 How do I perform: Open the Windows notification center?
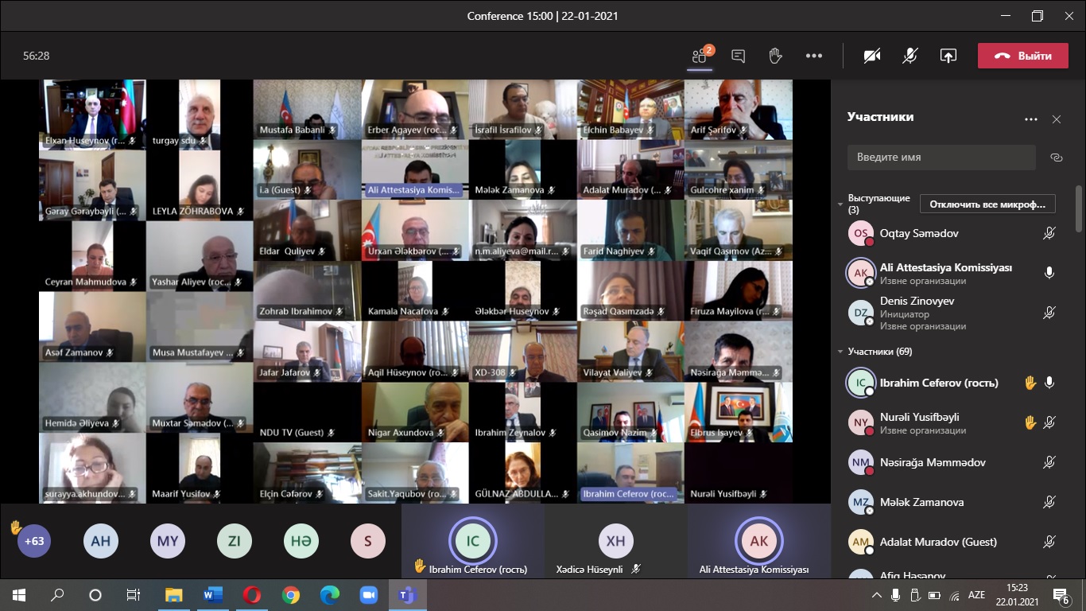coord(1061,595)
